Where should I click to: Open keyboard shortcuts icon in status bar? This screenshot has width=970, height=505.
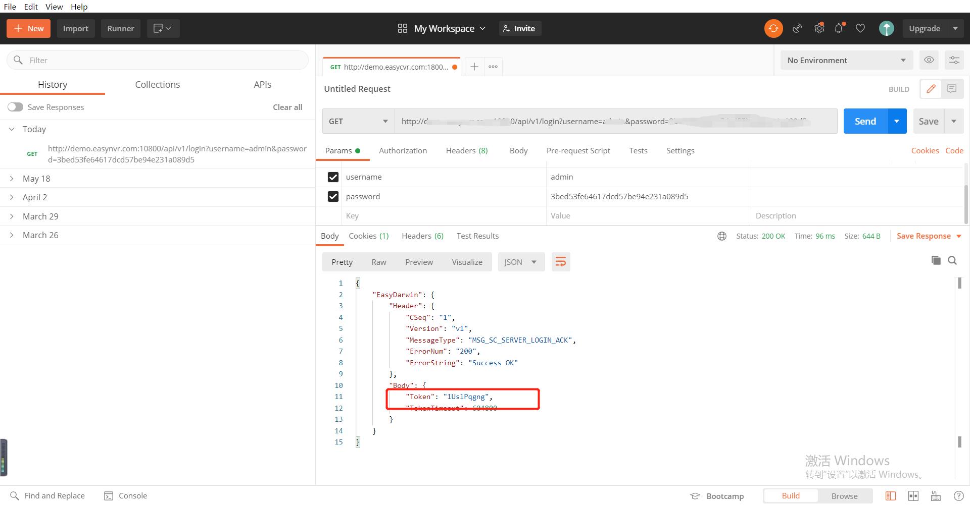click(x=936, y=496)
